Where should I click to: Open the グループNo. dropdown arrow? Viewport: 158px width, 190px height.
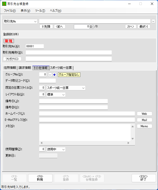(50, 75)
